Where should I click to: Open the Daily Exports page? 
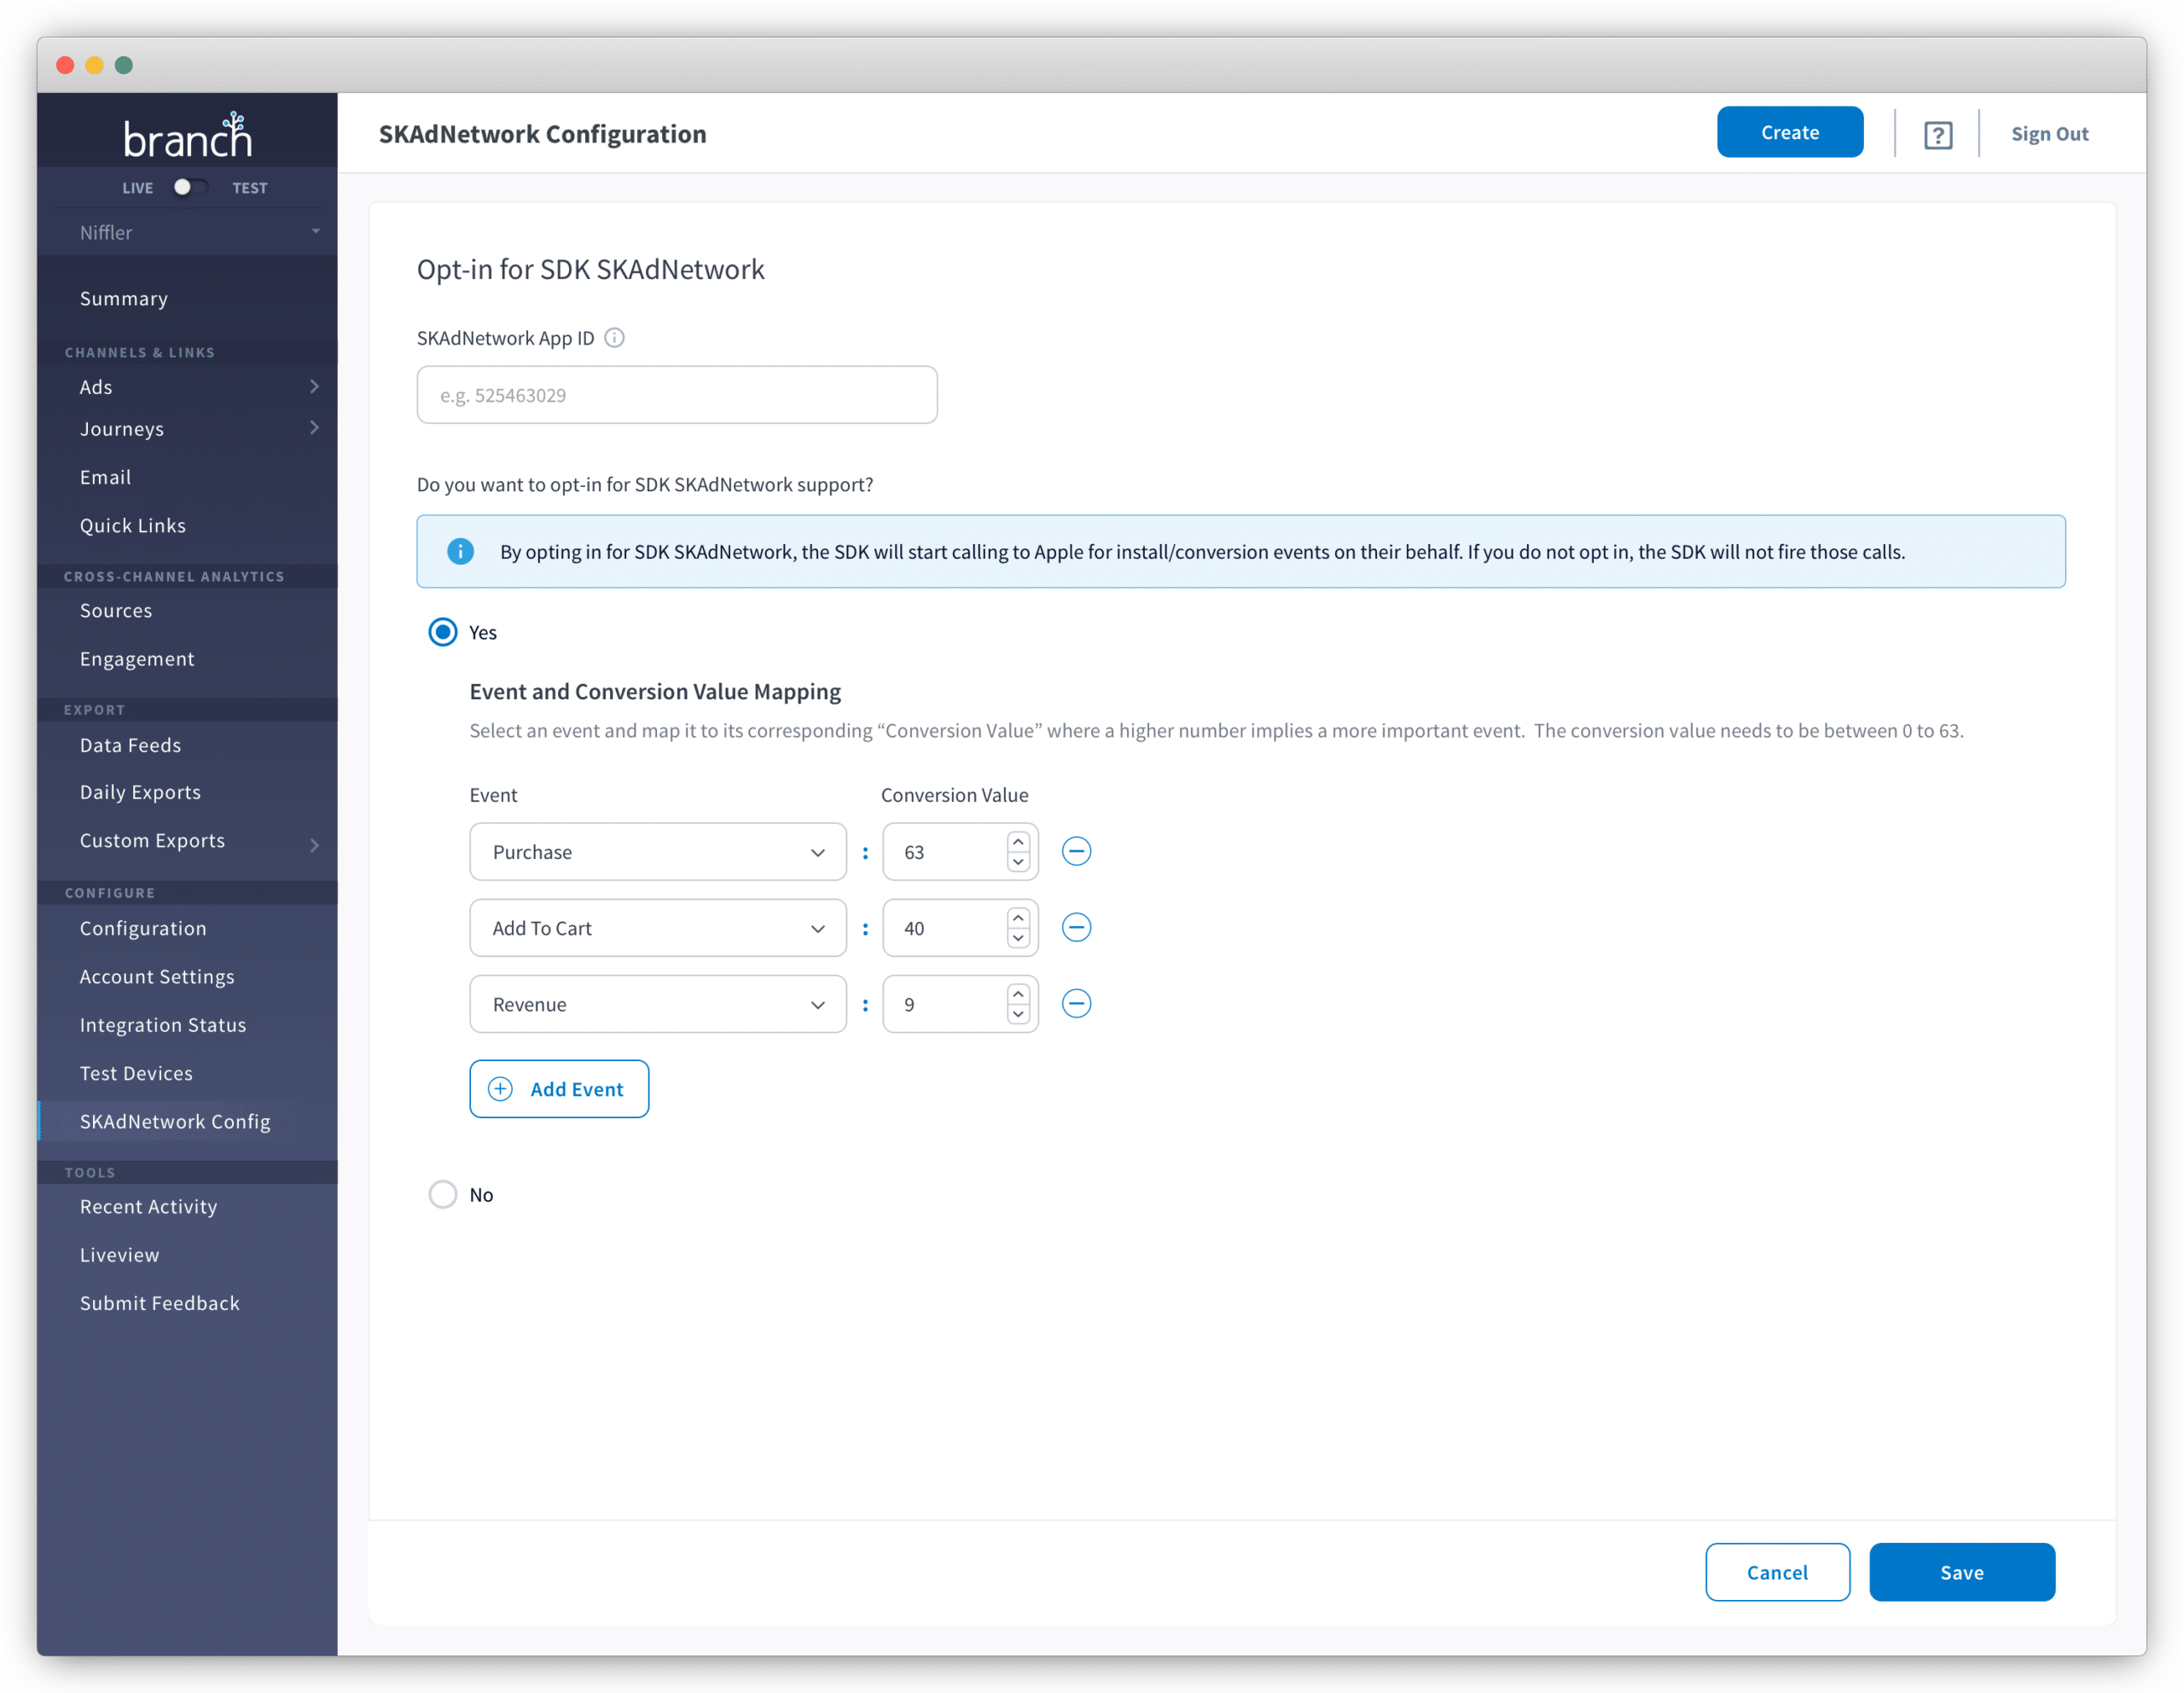point(140,791)
